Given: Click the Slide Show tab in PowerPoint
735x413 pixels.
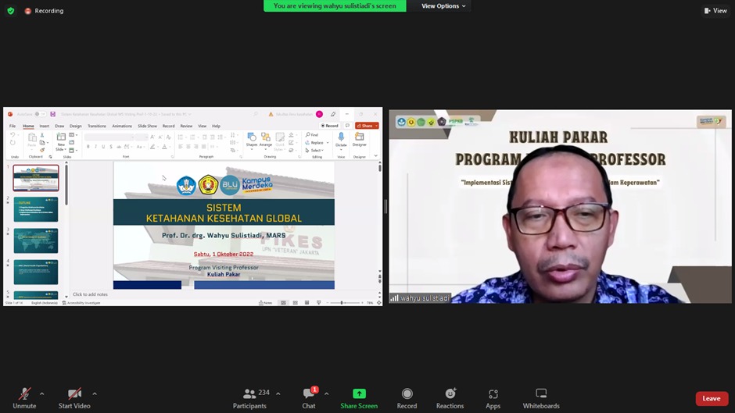Looking at the screenshot, I should pos(147,126).
